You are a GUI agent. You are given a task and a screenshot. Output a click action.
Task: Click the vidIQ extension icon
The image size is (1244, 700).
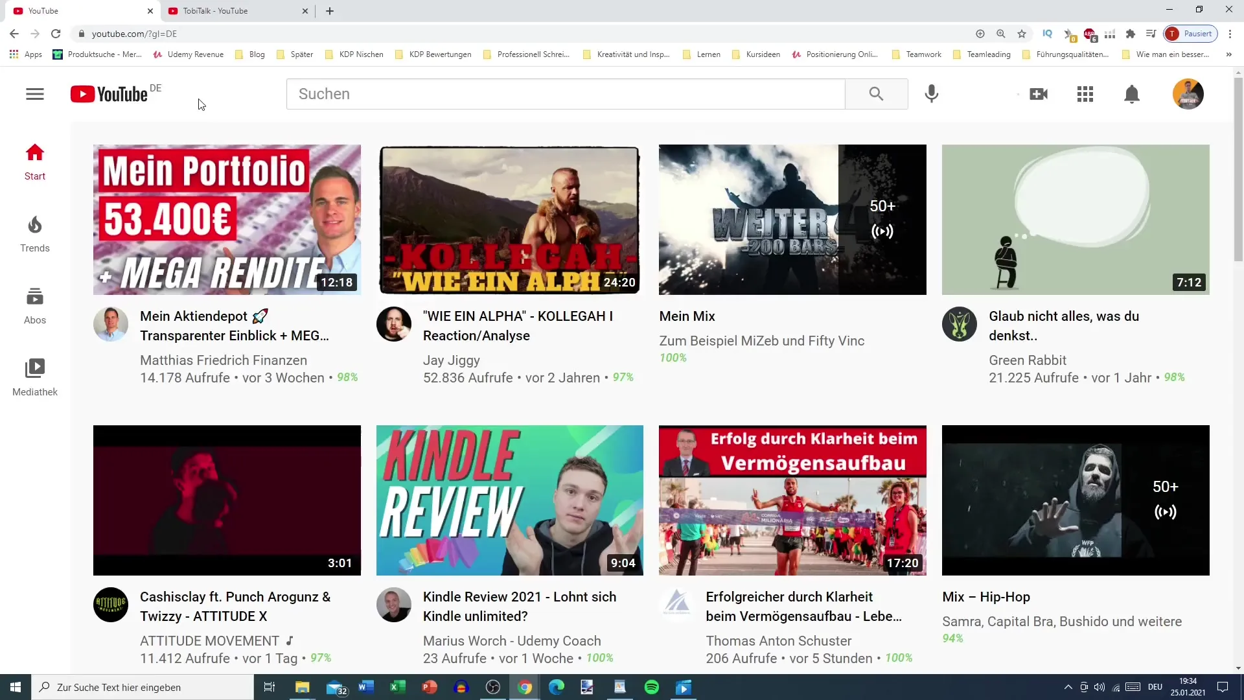(1047, 34)
